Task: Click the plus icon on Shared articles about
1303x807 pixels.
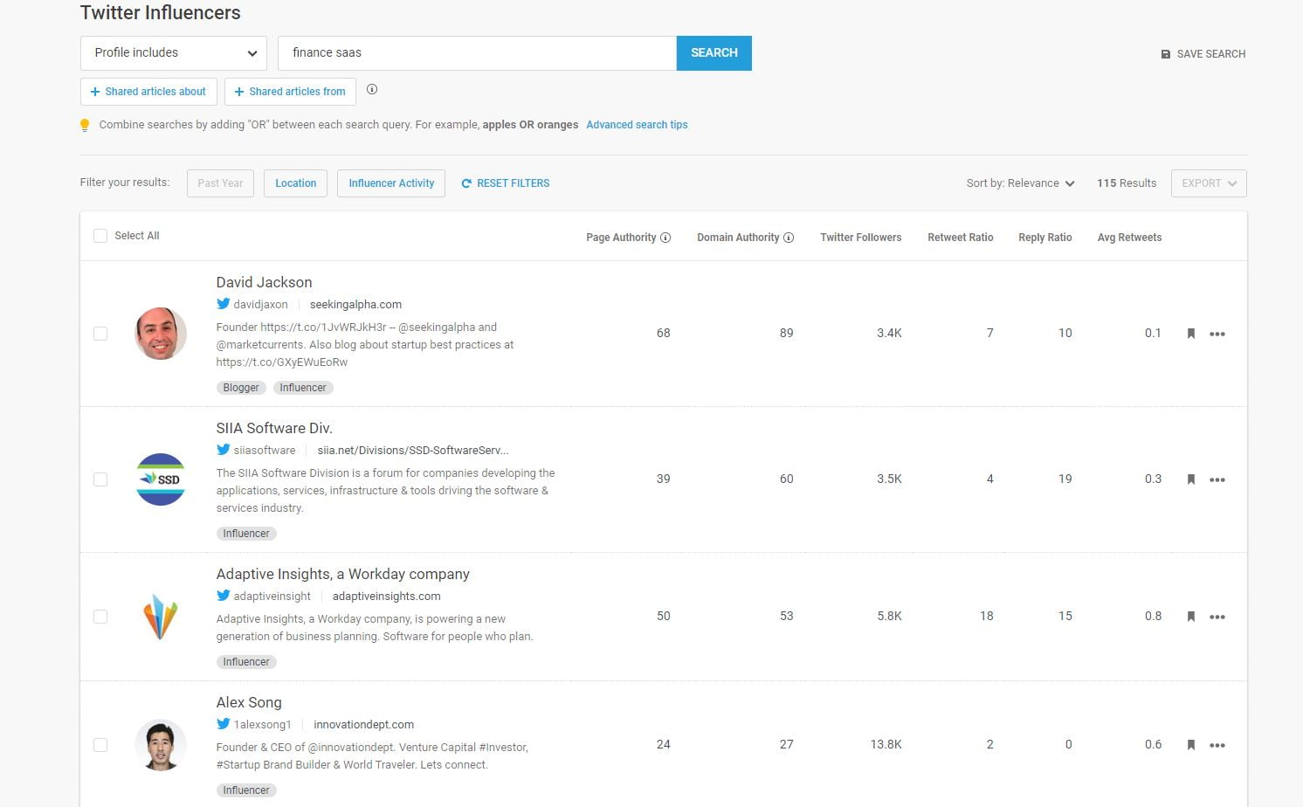Action: point(95,92)
